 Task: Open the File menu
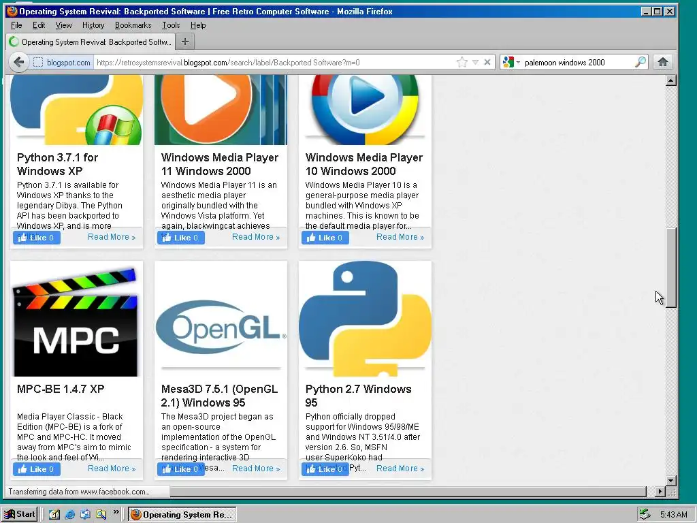pyautogui.click(x=16, y=25)
